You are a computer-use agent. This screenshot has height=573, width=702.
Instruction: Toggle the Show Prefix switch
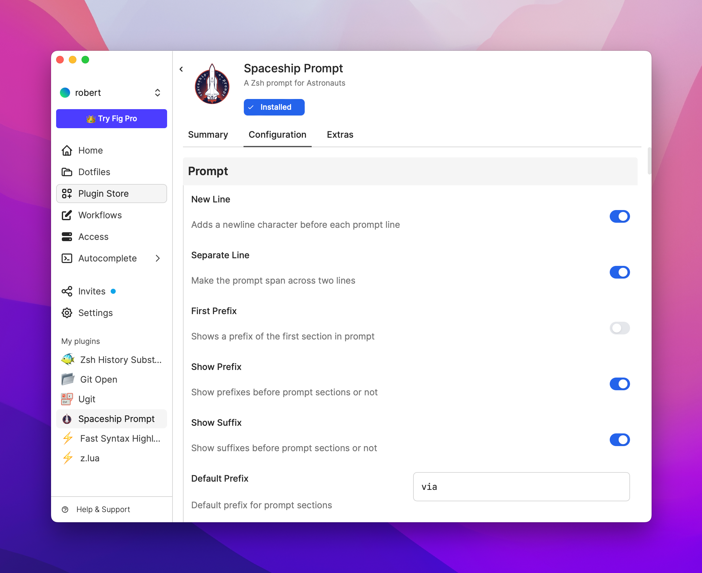[x=620, y=384]
